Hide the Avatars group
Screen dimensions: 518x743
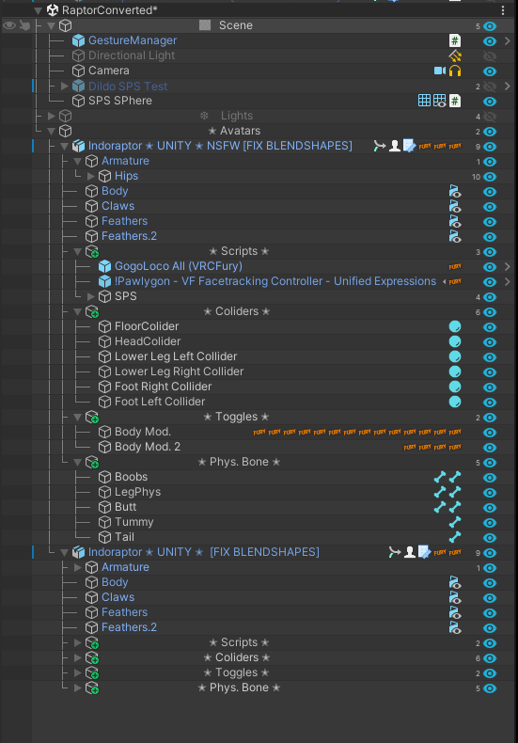pos(490,132)
